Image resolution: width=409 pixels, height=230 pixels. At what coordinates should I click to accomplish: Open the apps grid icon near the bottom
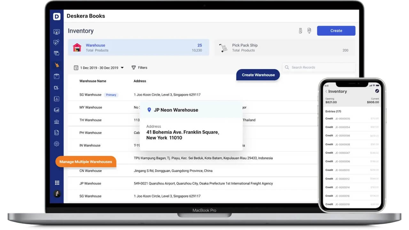click(x=57, y=182)
